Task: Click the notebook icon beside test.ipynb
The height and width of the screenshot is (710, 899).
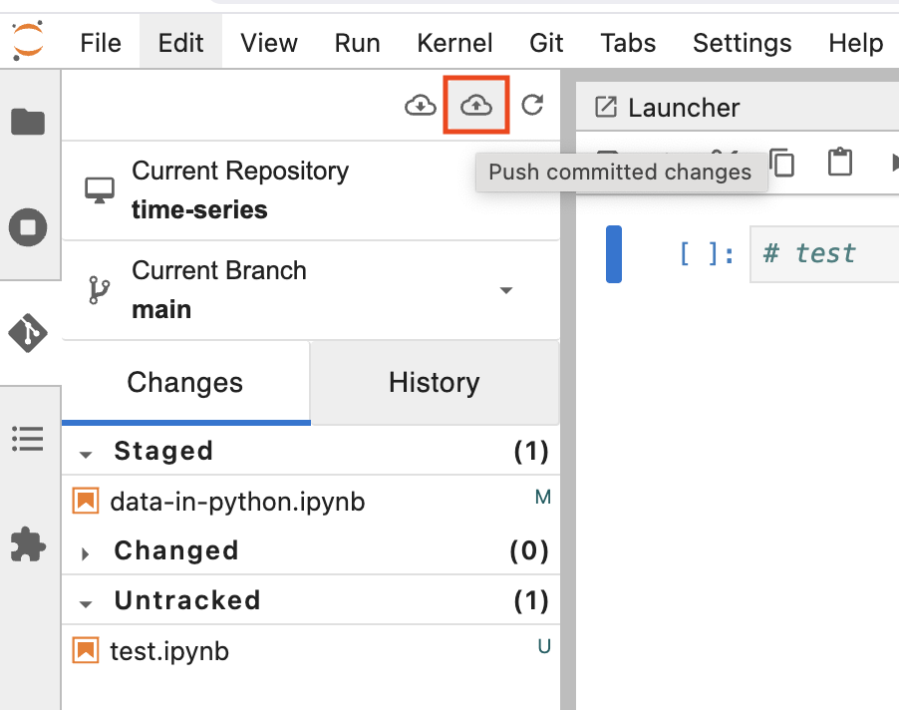Action: coord(86,650)
